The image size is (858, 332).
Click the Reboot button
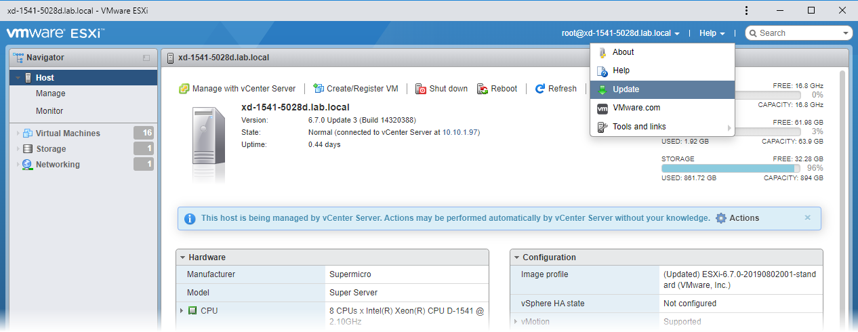point(497,89)
